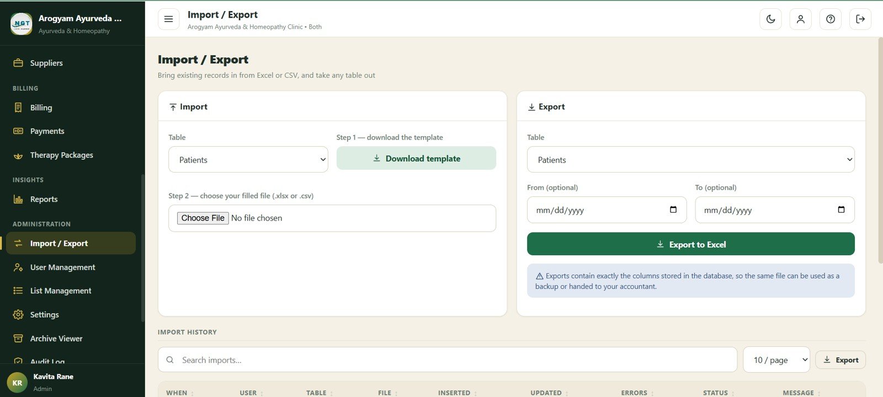Sort import history by USER column
The width and height of the screenshot is (883, 397).
[252, 393]
